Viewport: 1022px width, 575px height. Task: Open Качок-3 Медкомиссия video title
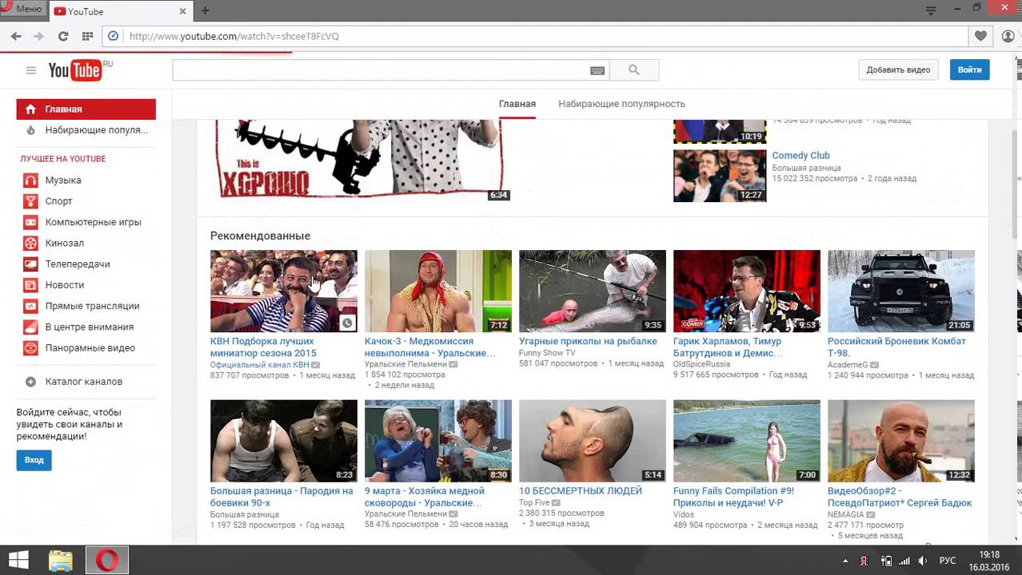(429, 347)
